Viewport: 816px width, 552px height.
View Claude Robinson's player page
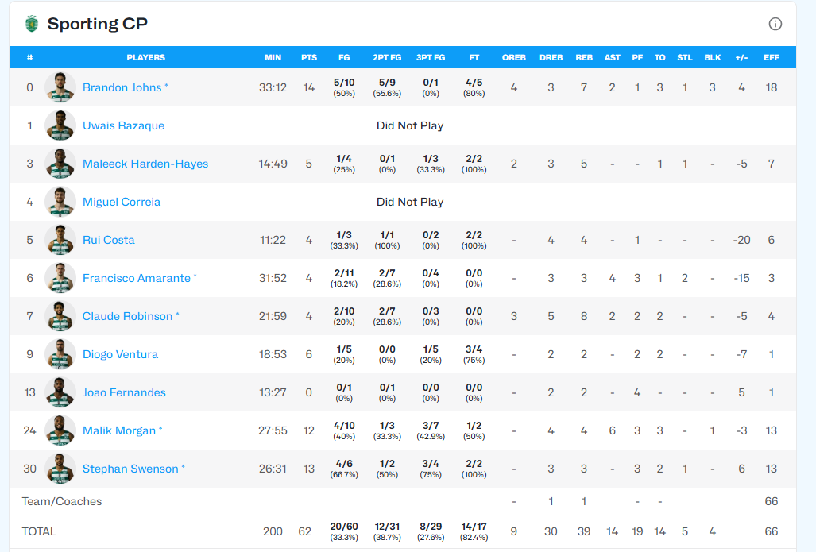(x=127, y=316)
